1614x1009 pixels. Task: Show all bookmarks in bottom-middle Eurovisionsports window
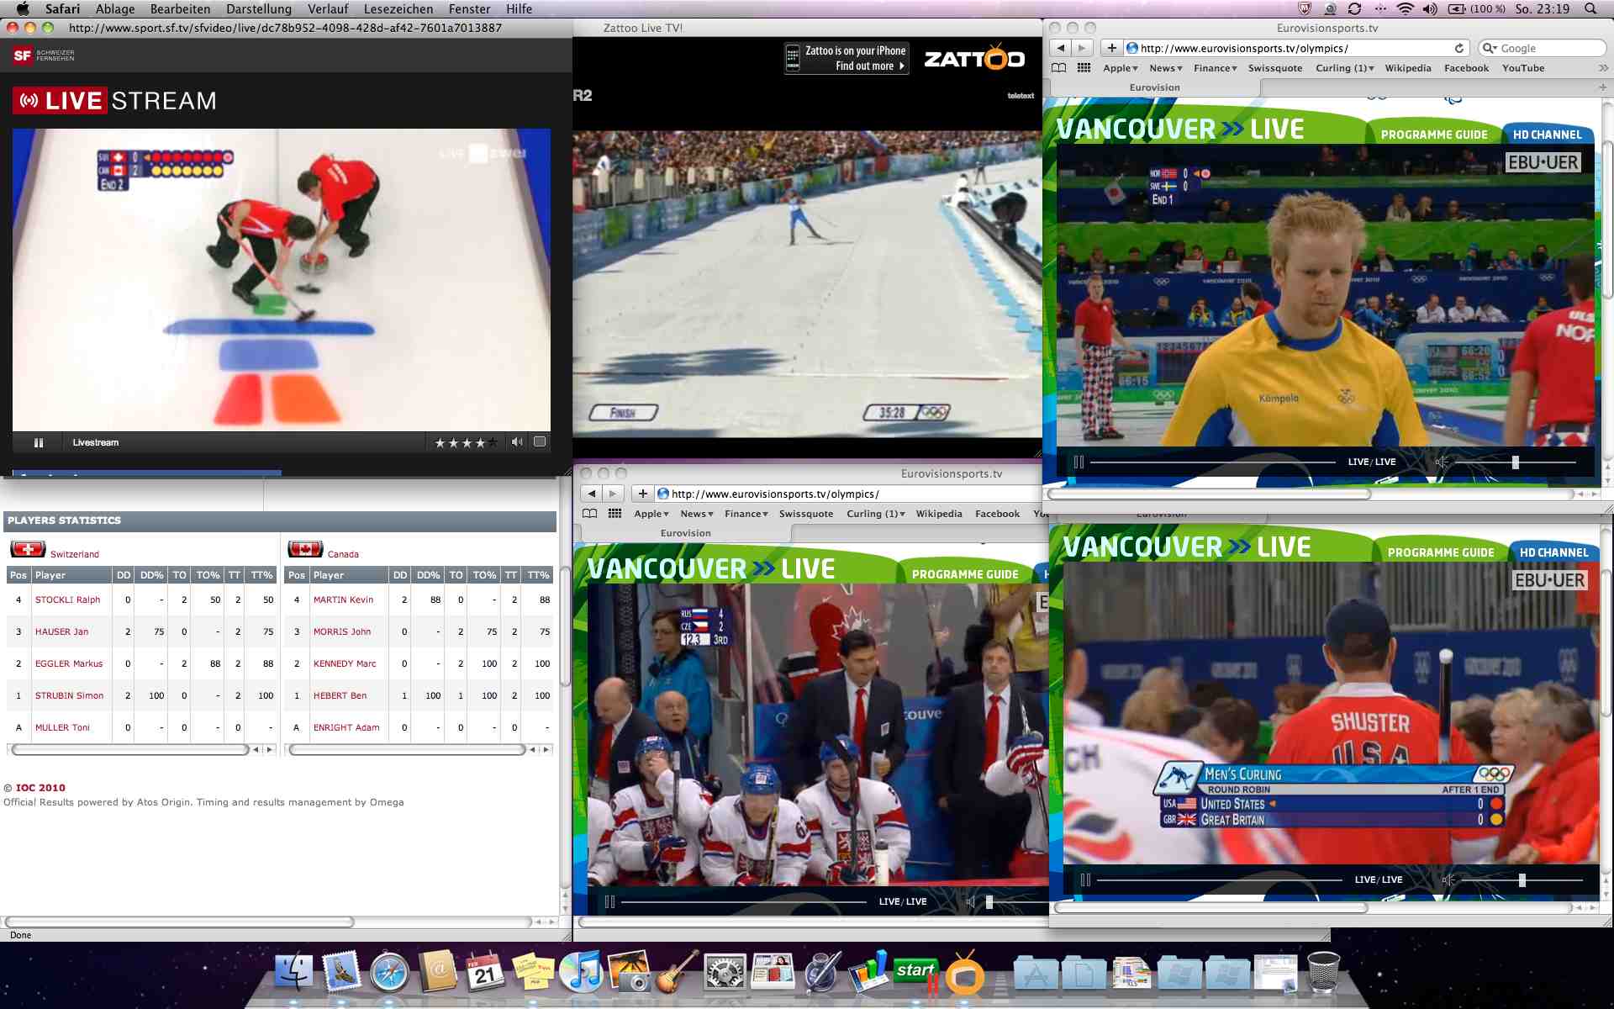point(590,514)
